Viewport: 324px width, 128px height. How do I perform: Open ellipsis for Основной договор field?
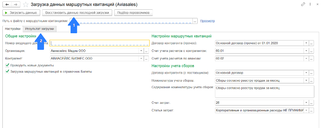click(x=312, y=73)
